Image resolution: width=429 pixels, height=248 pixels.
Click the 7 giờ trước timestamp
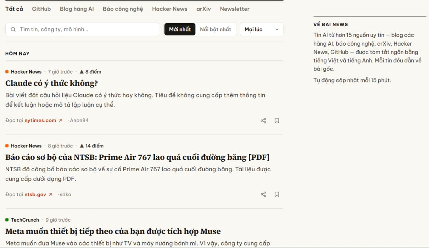[x=60, y=72]
